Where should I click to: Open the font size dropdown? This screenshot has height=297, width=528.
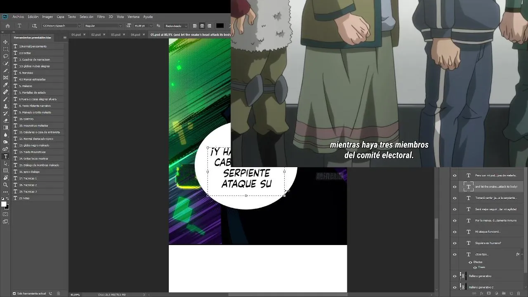point(150,26)
